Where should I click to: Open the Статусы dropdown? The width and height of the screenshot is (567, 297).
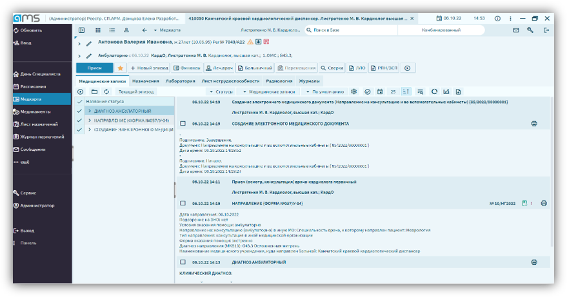pyautogui.click(x=221, y=91)
